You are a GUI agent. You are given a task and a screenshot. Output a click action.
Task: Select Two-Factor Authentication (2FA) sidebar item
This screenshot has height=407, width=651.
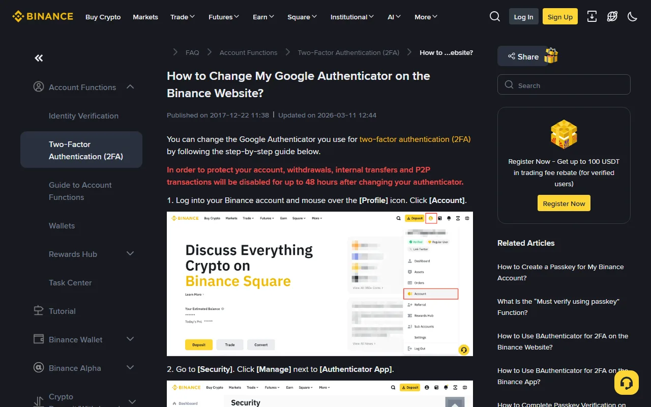(x=81, y=150)
